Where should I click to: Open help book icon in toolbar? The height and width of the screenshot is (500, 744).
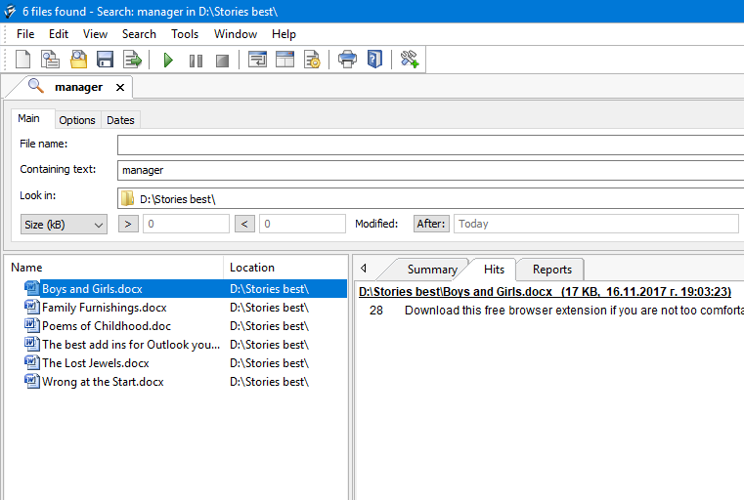pyautogui.click(x=374, y=60)
